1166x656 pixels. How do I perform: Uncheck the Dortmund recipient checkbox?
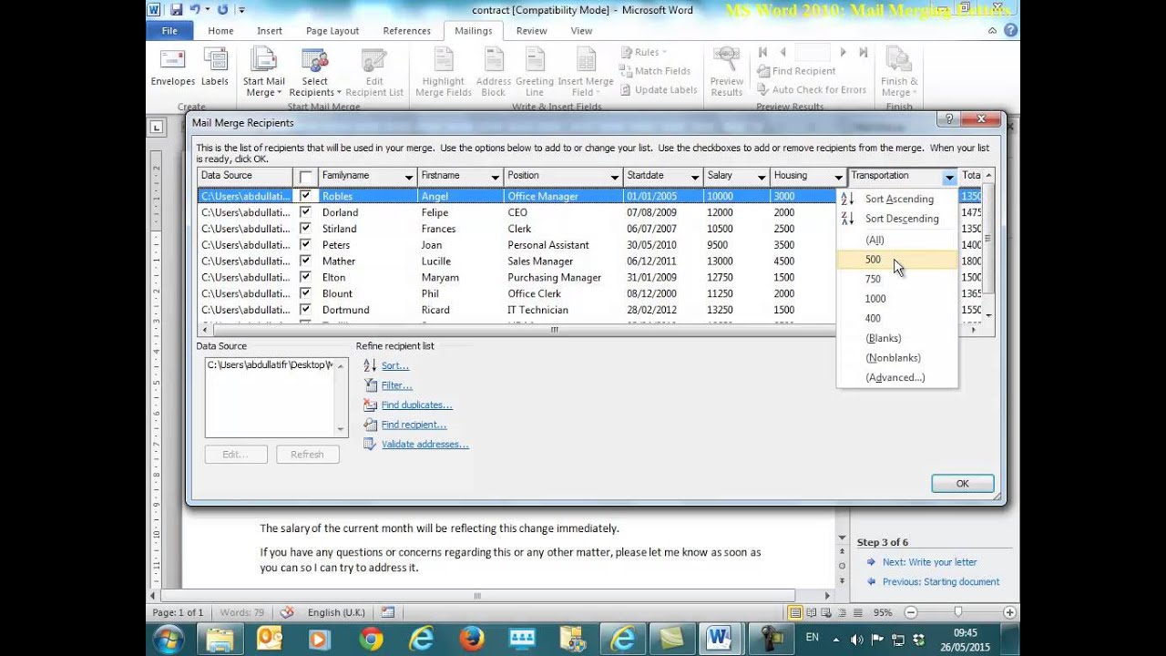pos(306,310)
